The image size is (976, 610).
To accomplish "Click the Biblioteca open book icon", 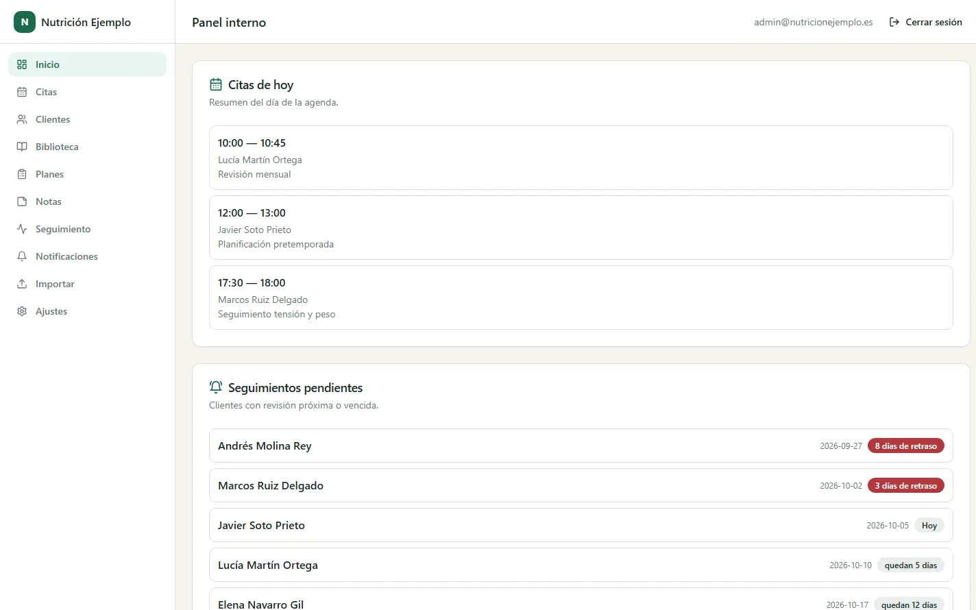I will point(22,147).
